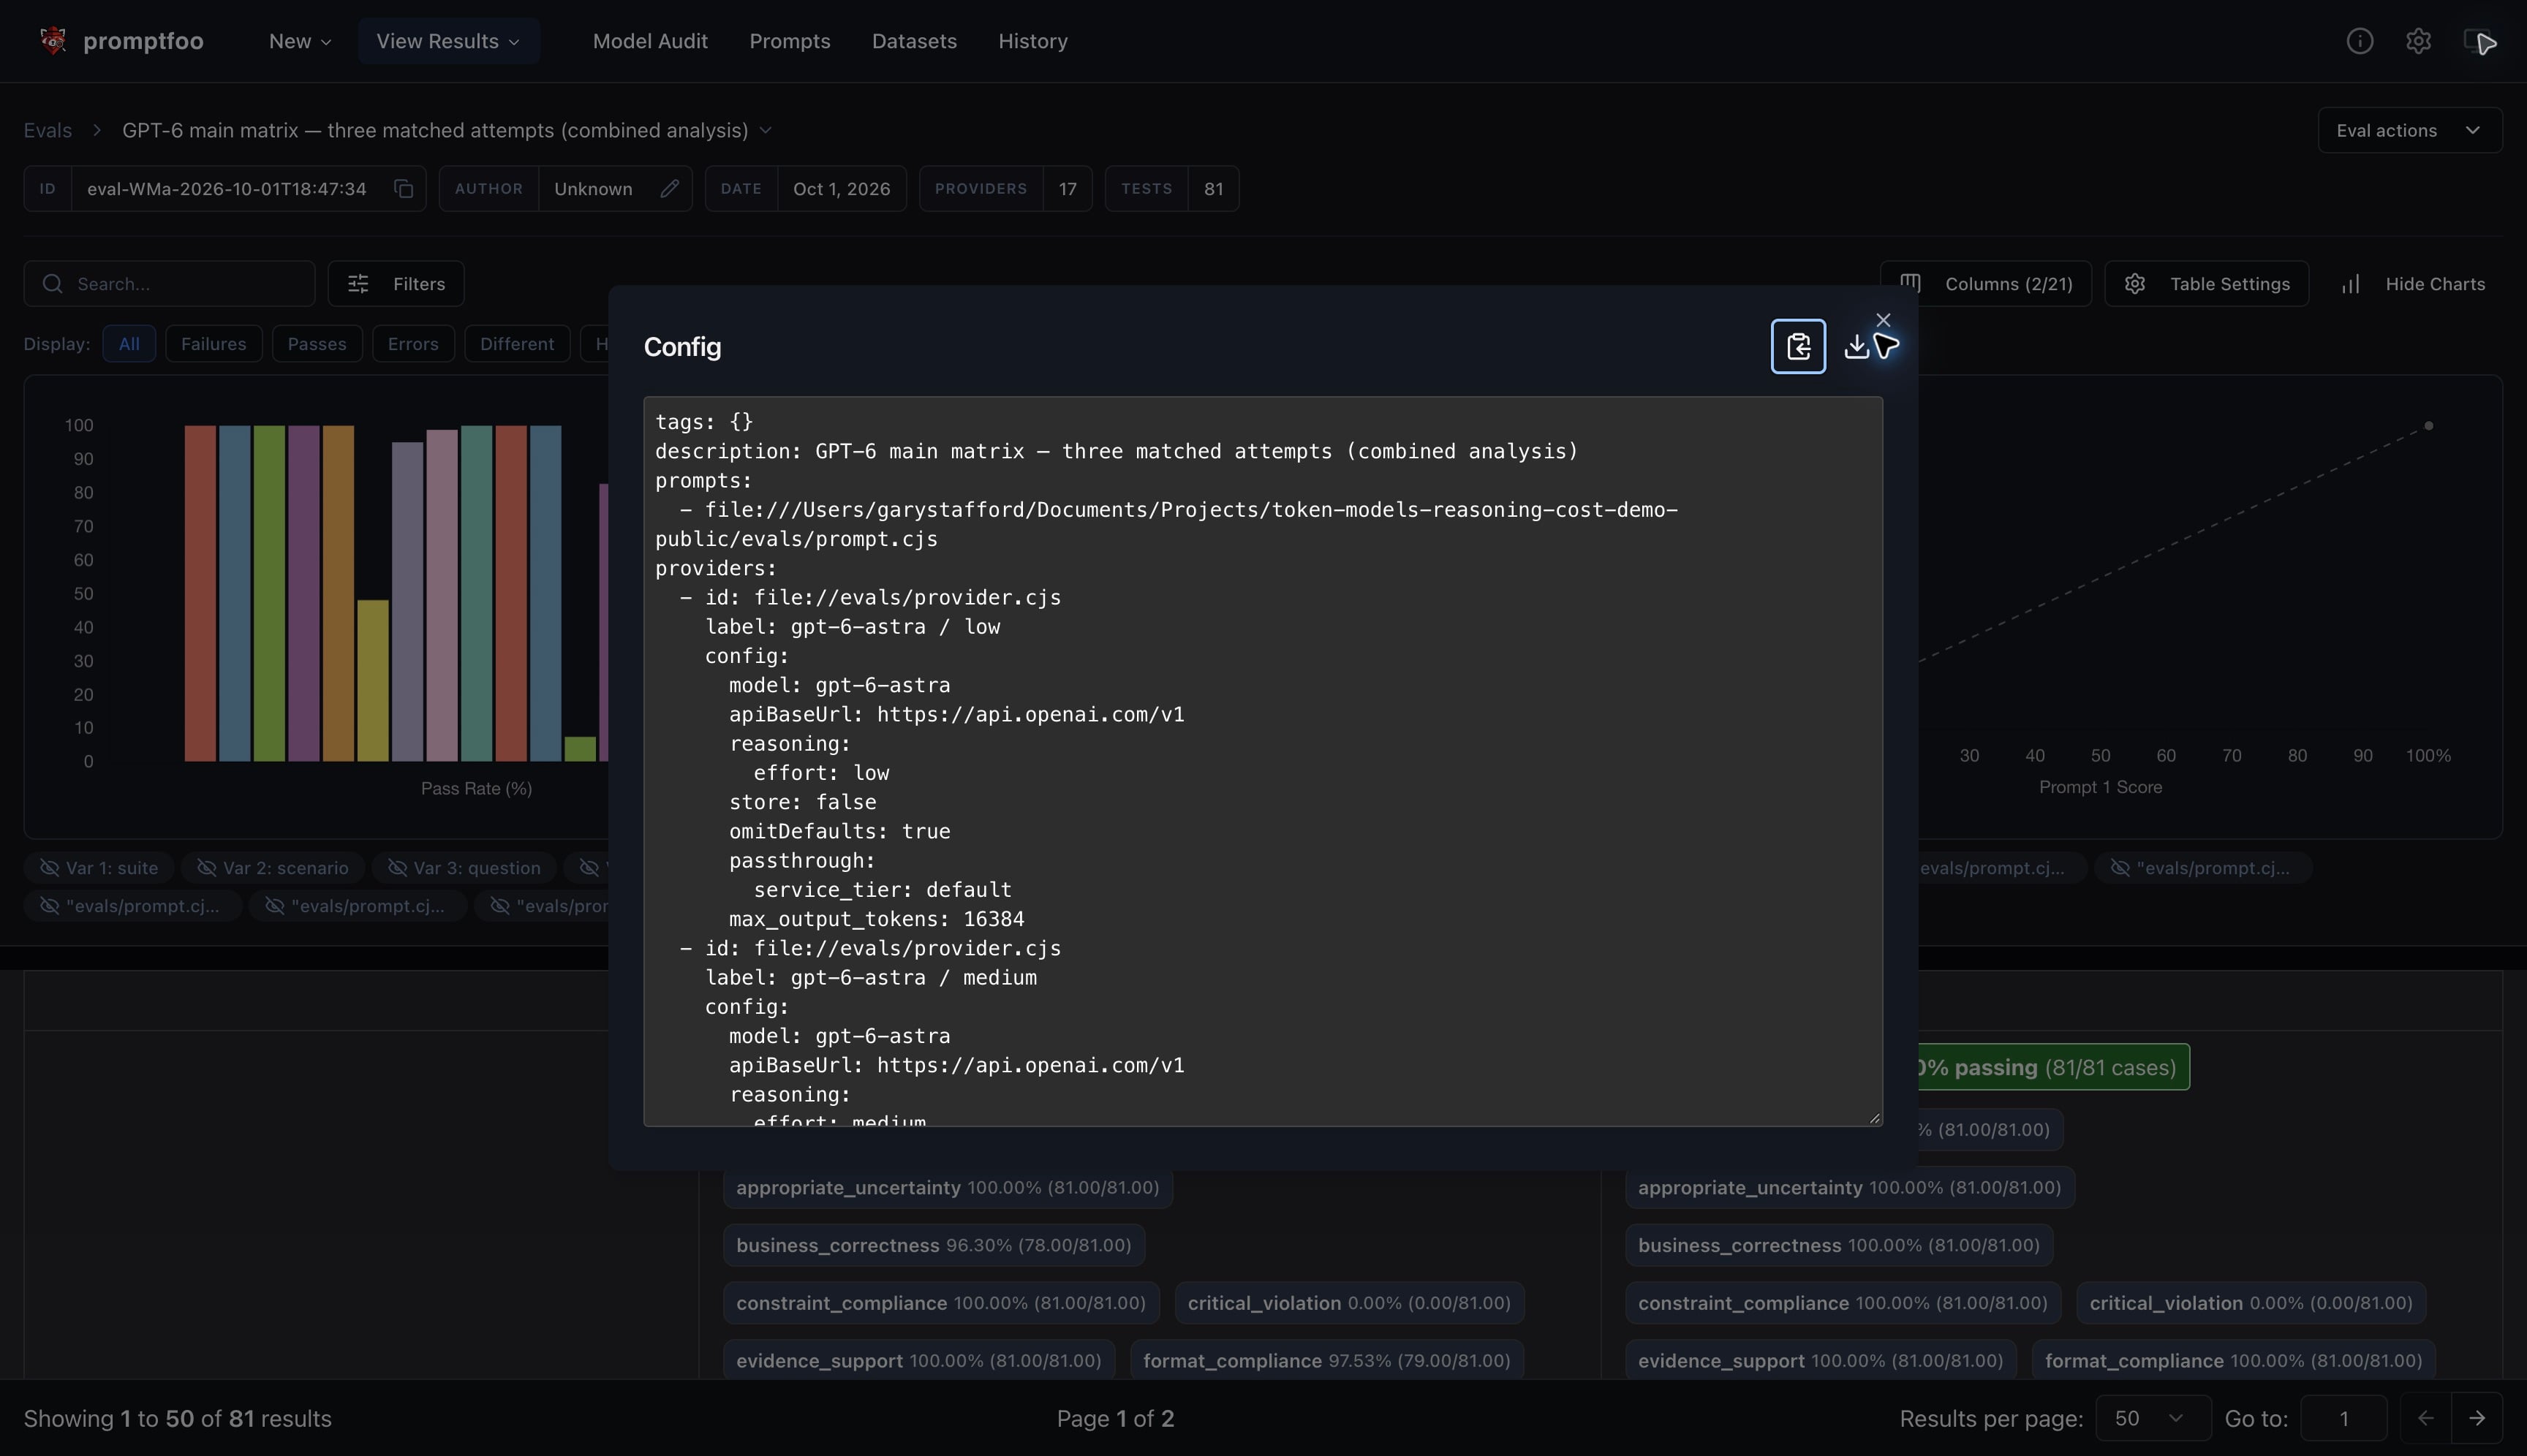Go to the next results page arrow

click(2476, 1418)
